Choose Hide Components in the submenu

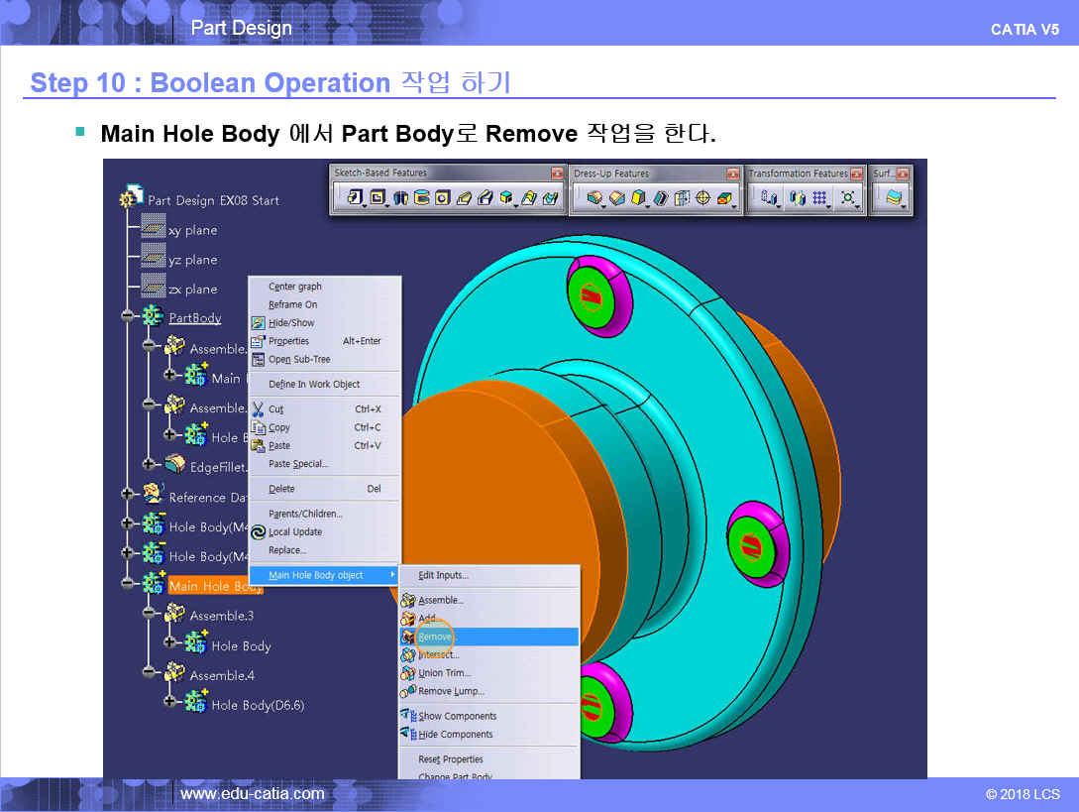455,735
